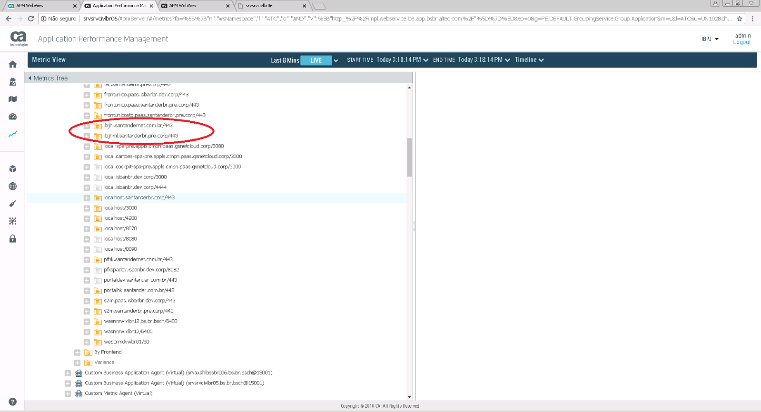Switch to the srvsrvcivlbr06 tab
761x412 pixels.
coord(271,6)
